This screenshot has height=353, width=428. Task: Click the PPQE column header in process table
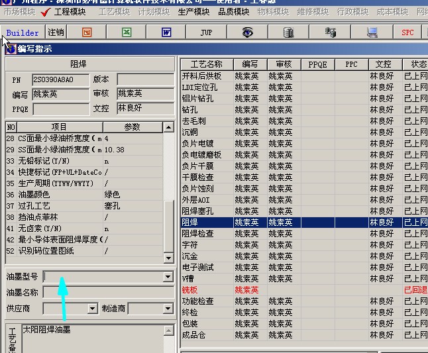pyautogui.click(x=317, y=64)
